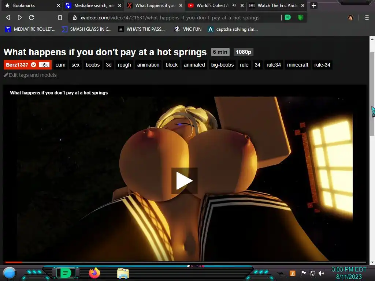The image size is (375, 281).
Task: Select the rough tag
Action: (125, 65)
